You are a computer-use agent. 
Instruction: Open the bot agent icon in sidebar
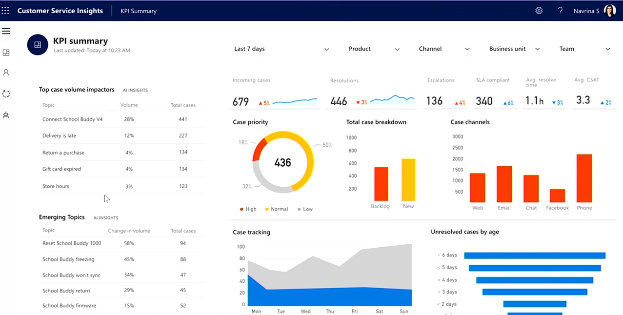pos(6,115)
